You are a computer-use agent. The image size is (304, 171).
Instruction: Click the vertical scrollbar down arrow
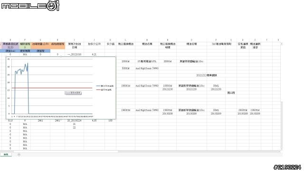[282, 149]
